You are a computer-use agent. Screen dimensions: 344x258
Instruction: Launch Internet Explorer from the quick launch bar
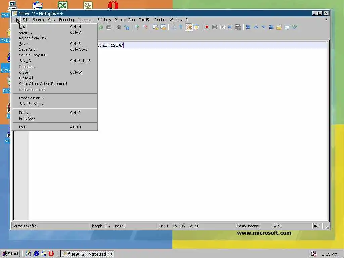[x=36, y=254]
